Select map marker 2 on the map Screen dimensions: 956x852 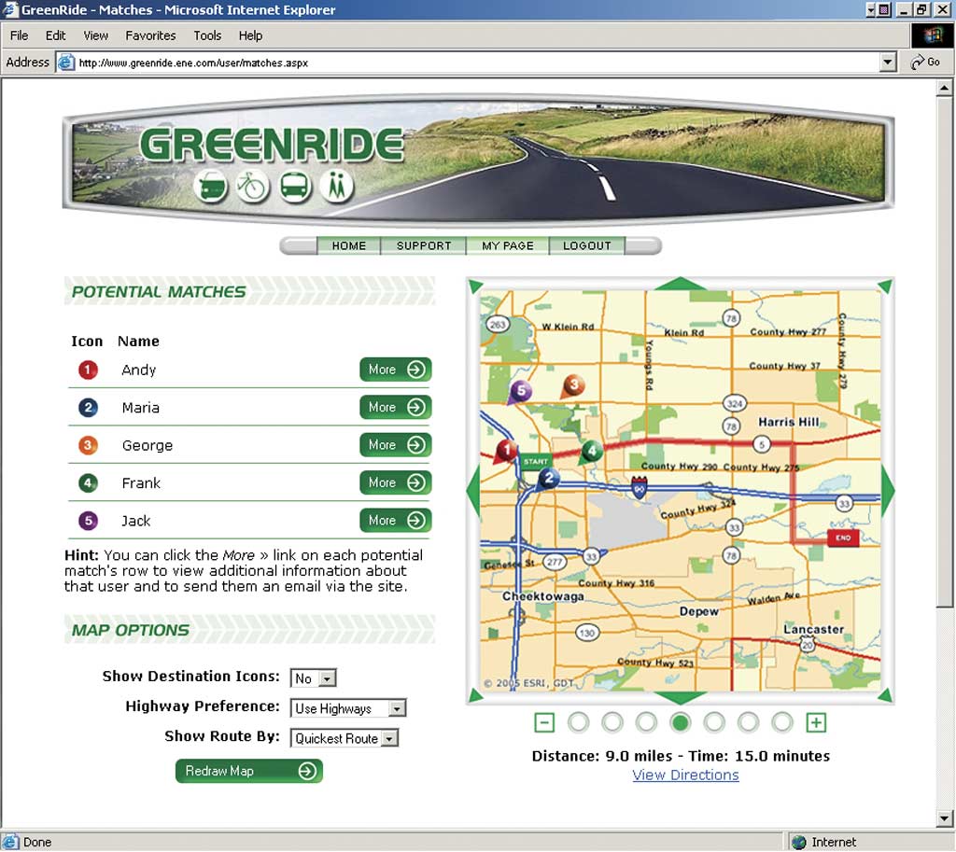549,479
